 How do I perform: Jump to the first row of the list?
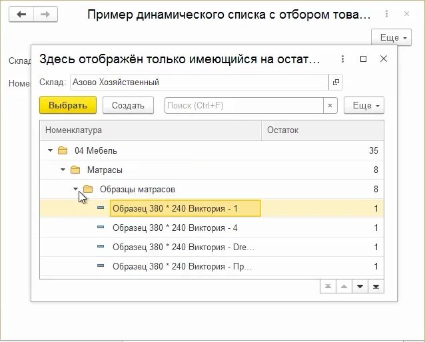tap(328, 286)
